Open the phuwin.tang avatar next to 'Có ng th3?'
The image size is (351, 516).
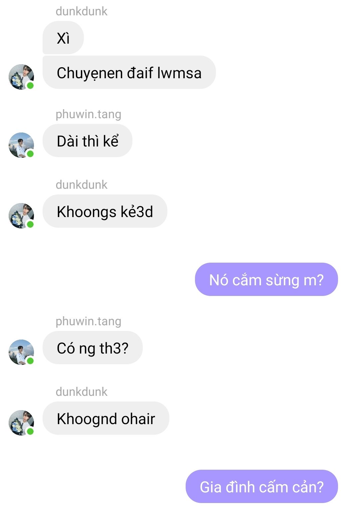[21, 352]
